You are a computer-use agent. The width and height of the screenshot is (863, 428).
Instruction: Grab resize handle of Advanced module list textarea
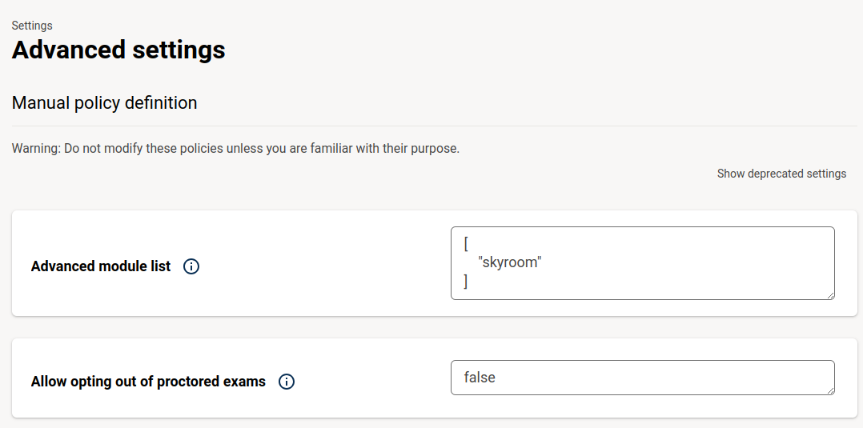click(x=830, y=295)
